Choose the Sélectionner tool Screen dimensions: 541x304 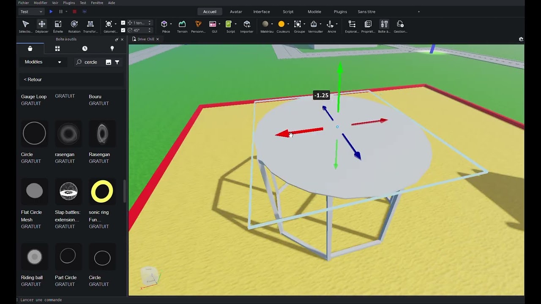[x=25, y=27]
